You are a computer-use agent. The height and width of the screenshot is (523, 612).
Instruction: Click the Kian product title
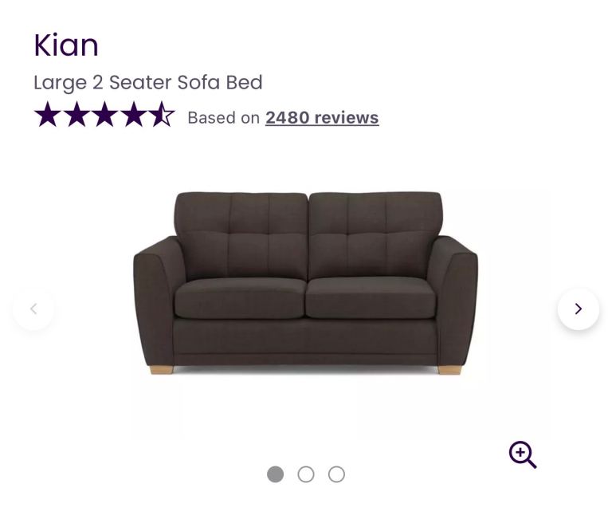(66, 45)
